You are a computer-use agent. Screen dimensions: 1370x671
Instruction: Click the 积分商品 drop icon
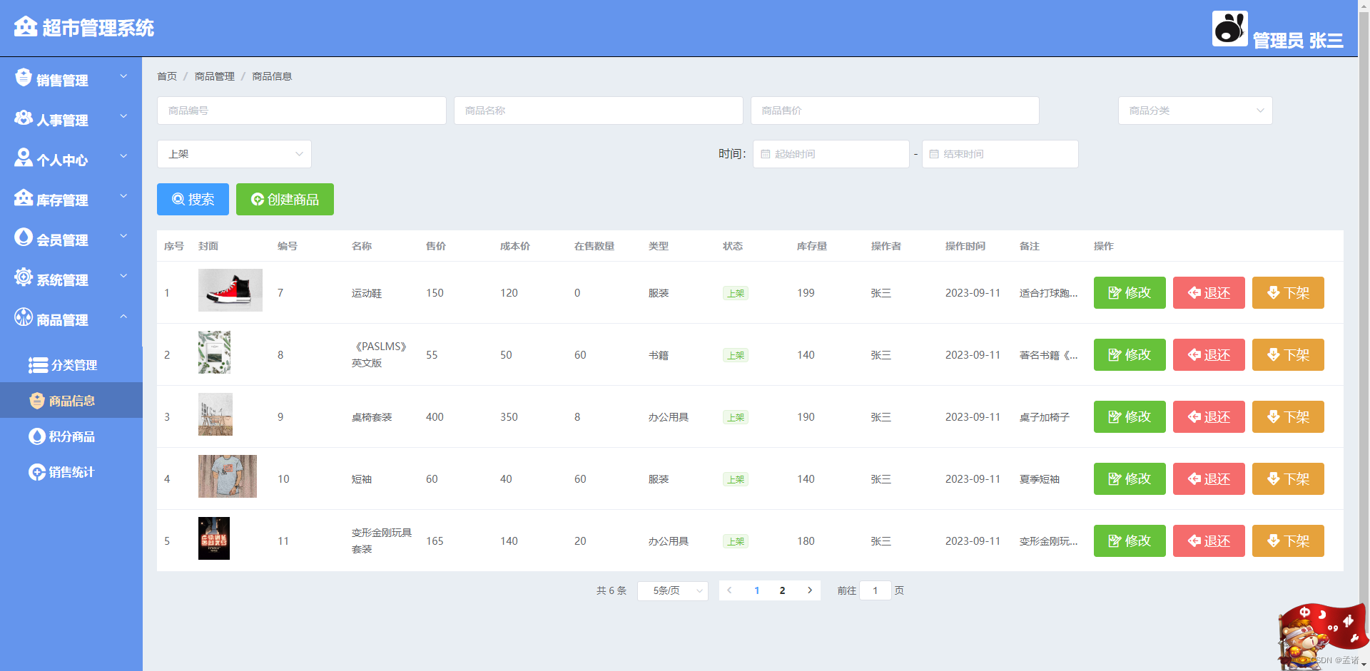(37, 436)
